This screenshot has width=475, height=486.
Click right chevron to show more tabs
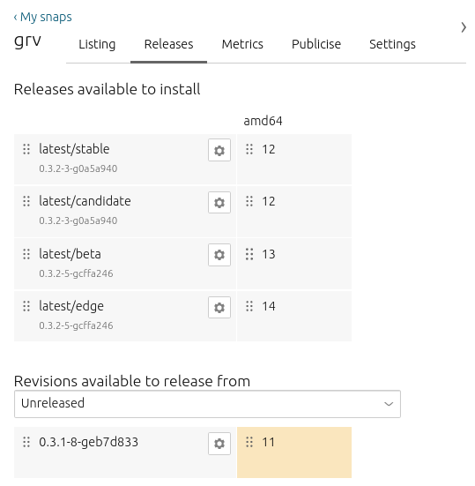pos(464,27)
